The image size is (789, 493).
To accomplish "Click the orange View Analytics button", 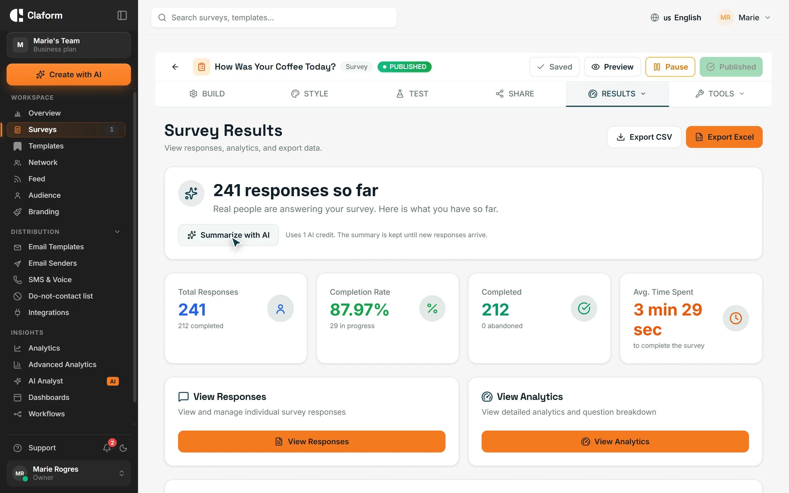I will 615,441.
